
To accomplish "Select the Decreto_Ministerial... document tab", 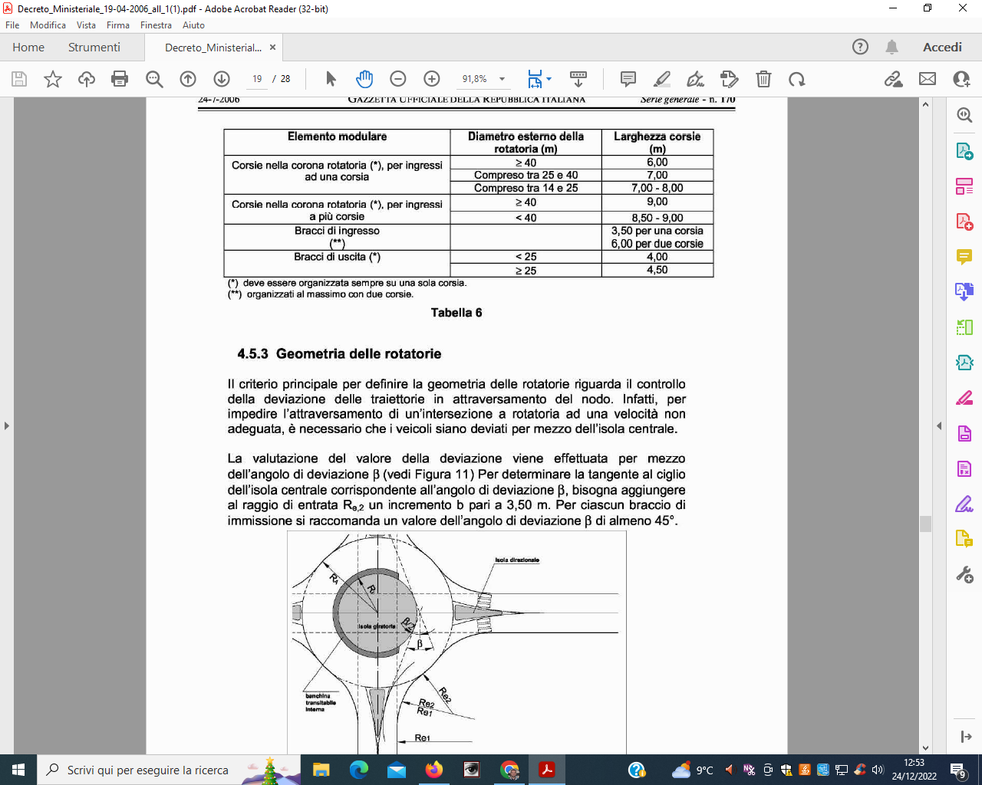I will pyautogui.click(x=213, y=48).
